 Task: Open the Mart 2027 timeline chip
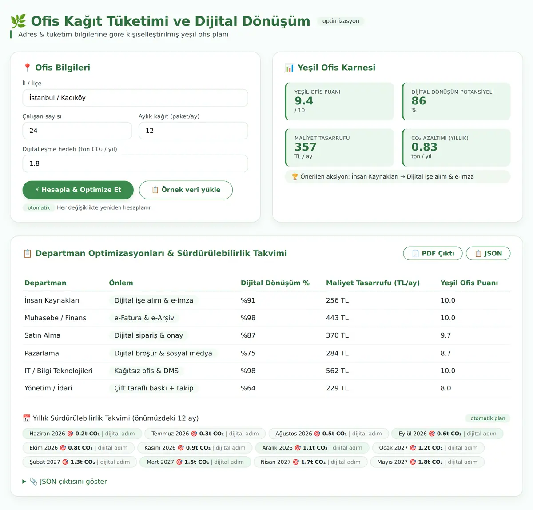pyautogui.click(x=195, y=462)
